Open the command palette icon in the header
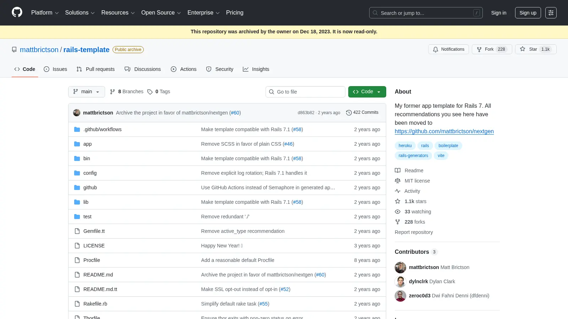The image size is (568, 319). (551, 13)
